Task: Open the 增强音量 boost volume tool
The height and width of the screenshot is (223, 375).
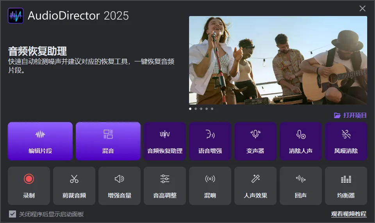Action: coord(120,186)
